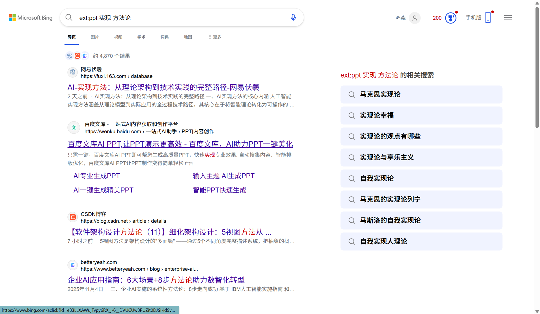Click the Microsoft Bing logo
Image resolution: width=540 pixels, height=314 pixels.
pyautogui.click(x=30, y=18)
